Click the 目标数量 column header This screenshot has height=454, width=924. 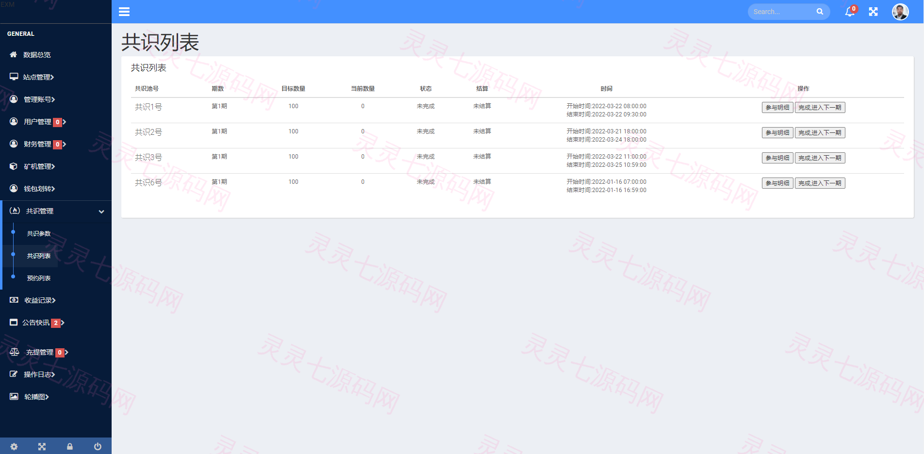[x=293, y=88]
